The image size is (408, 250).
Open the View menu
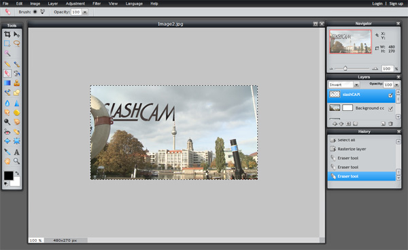[x=113, y=3]
